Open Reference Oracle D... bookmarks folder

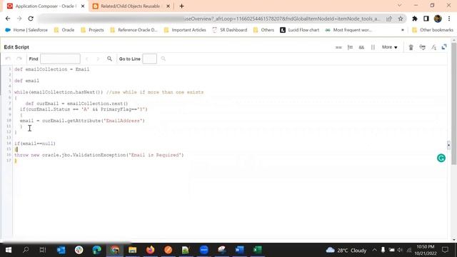click(134, 30)
